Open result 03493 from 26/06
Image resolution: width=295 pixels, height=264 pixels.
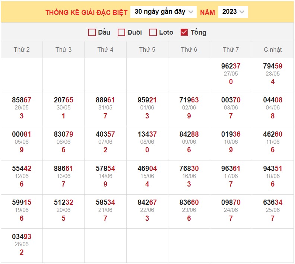pyautogui.click(x=22, y=237)
